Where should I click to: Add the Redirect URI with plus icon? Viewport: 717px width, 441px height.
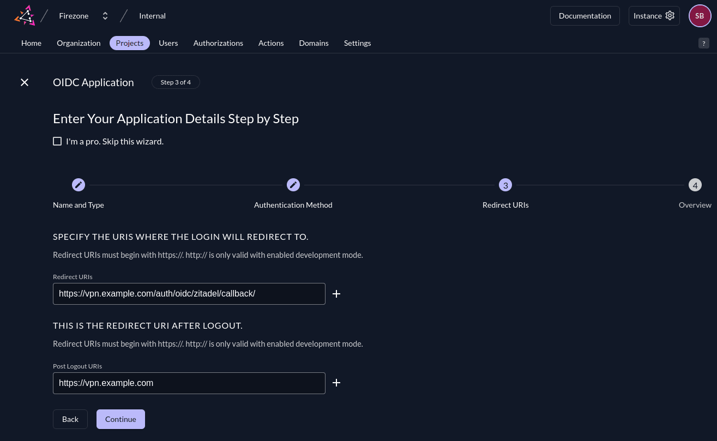tap(336, 294)
